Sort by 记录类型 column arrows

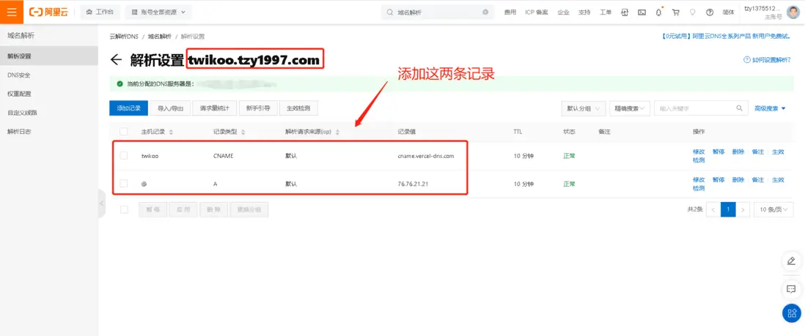243,132
